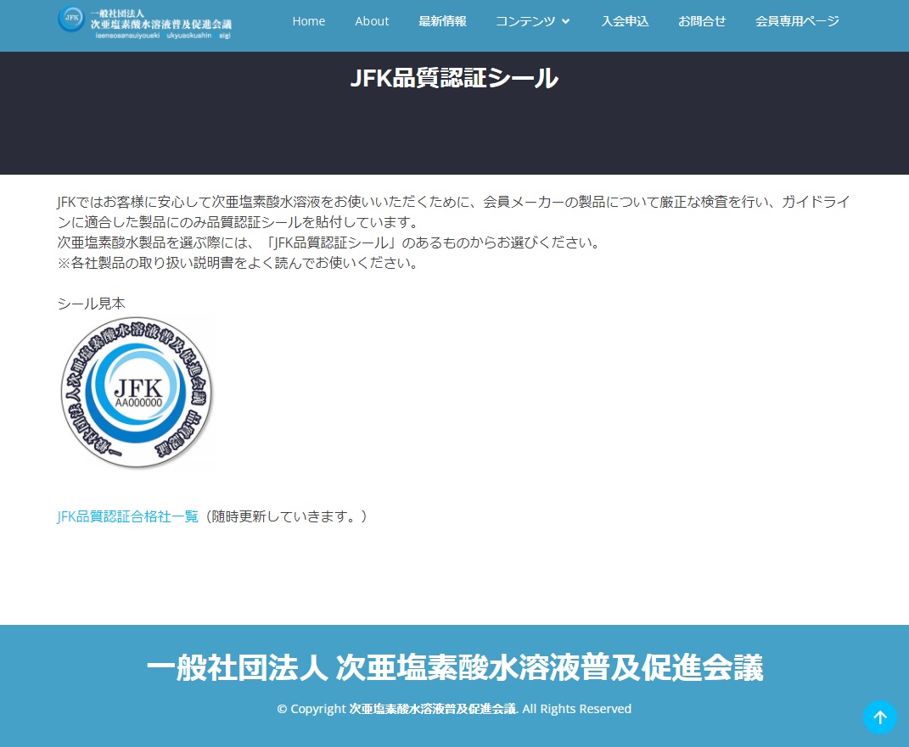Click the circular scroll-to-top arrow button

click(x=880, y=717)
